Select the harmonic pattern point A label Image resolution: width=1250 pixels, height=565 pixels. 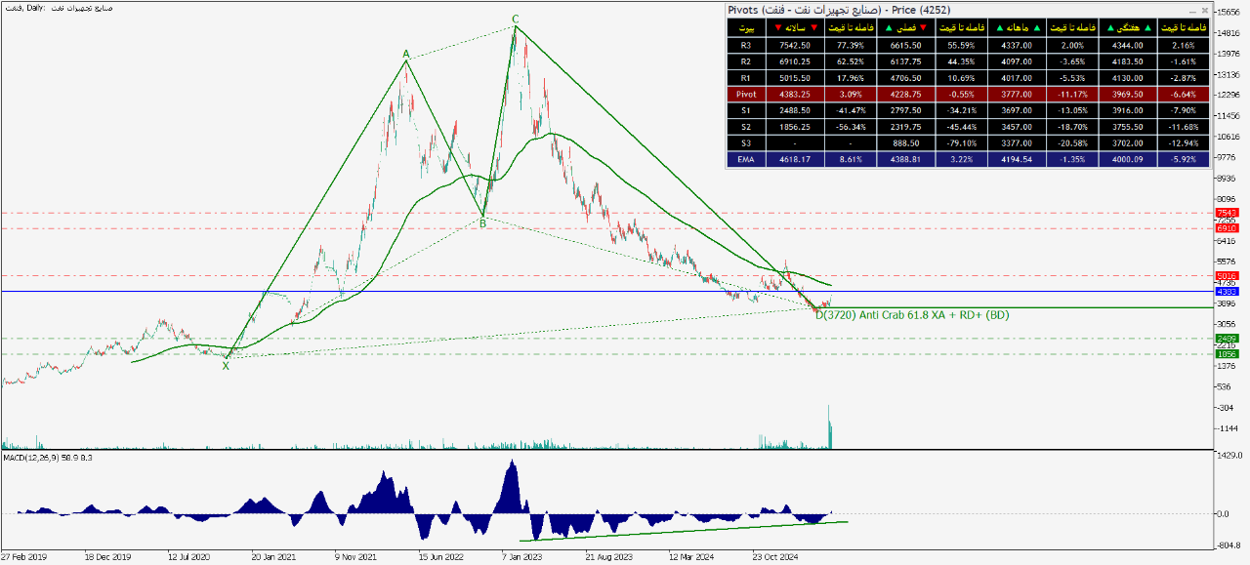405,54
